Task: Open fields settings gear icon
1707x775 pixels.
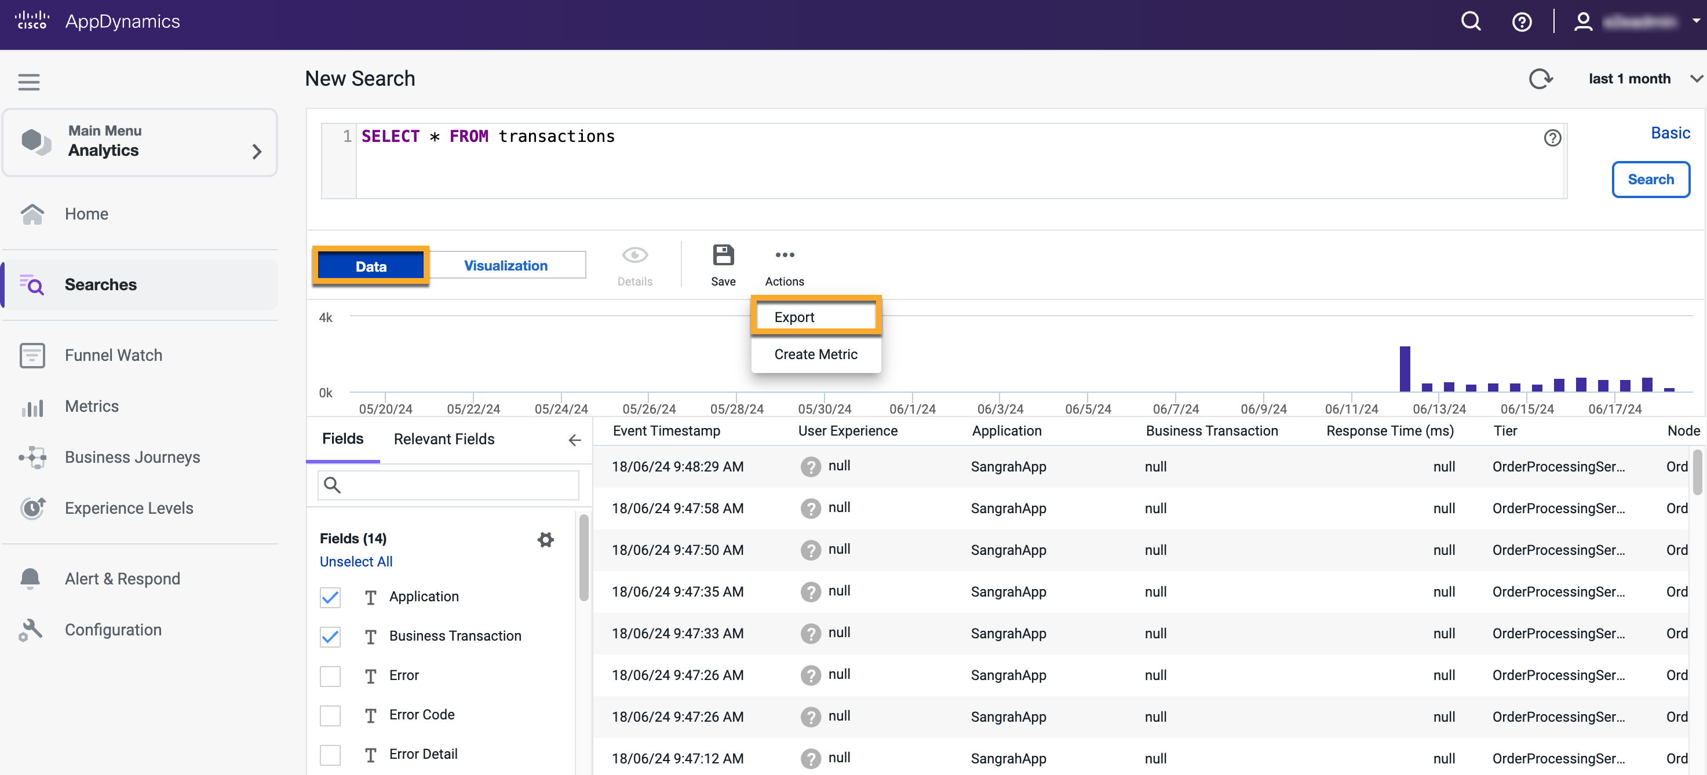Action: (545, 539)
